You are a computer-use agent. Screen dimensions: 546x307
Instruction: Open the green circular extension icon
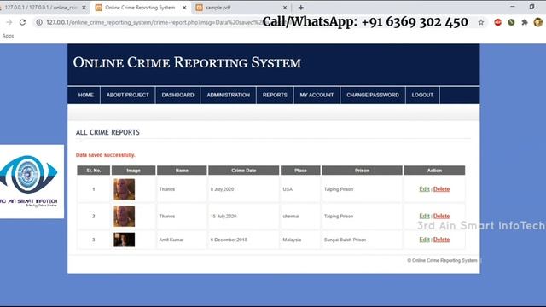tap(511, 23)
